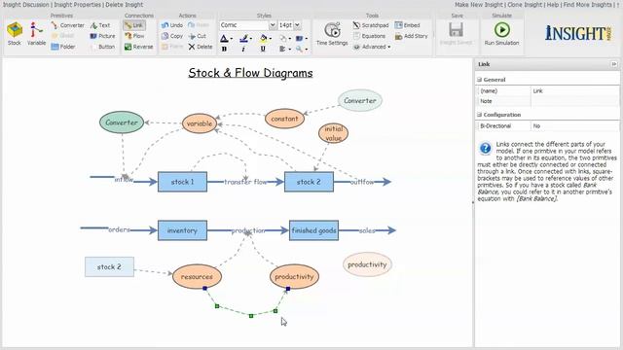
Task: Select the blue stock 2 box on the flow
Action: 309,182
